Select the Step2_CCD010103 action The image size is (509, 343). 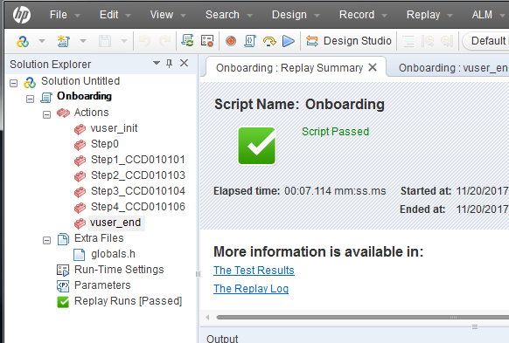[138, 175]
